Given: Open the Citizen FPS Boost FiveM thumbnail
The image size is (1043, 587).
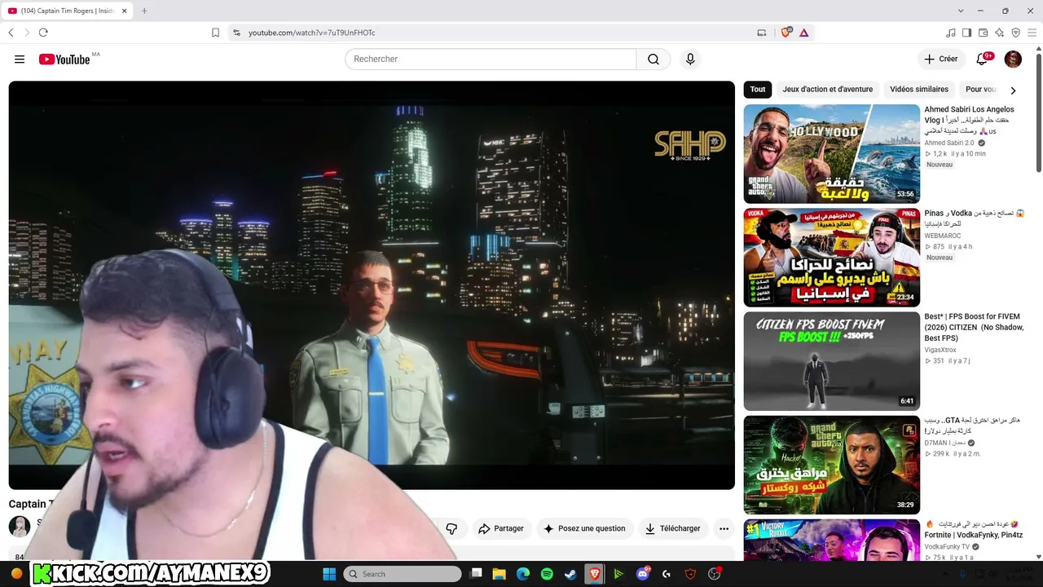Looking at the screenshot, I should [831, 360].
